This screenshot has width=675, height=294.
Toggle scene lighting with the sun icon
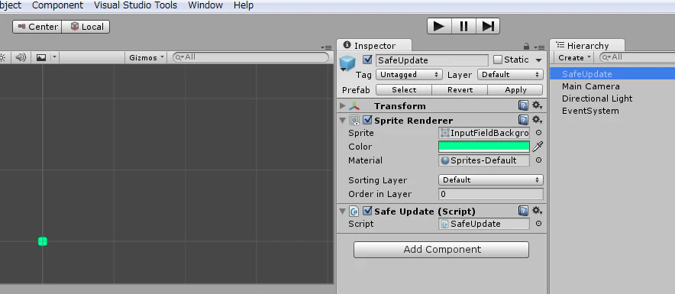[x=2, y=57]
